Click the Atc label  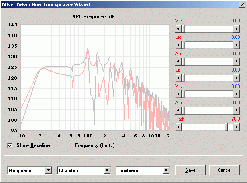coord(179,103)
